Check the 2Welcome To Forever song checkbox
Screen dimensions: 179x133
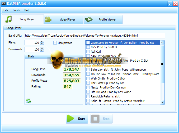point(88,43)
